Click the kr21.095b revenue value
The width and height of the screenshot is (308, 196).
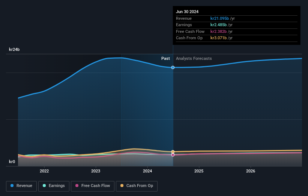tap(219, 18)
